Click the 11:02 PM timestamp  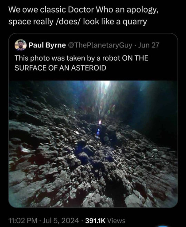click(x=23, y=221)
